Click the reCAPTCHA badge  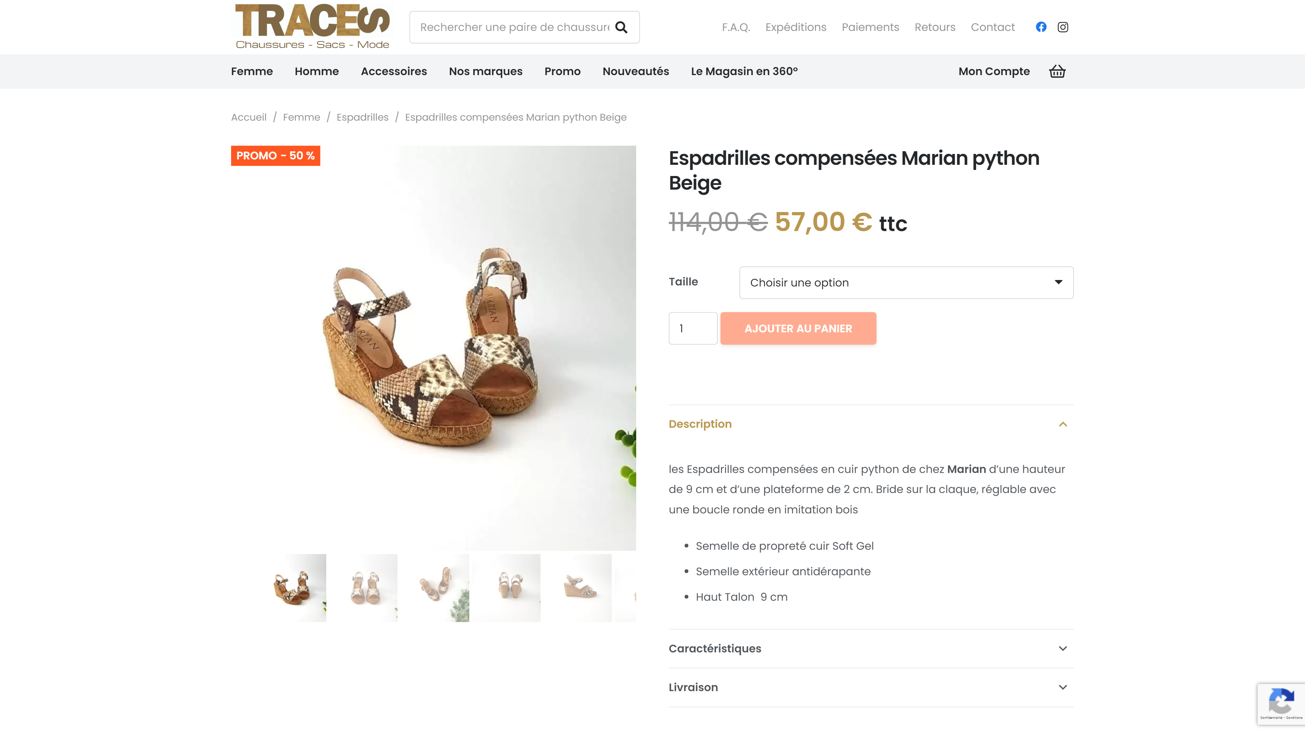(1281, 704)
